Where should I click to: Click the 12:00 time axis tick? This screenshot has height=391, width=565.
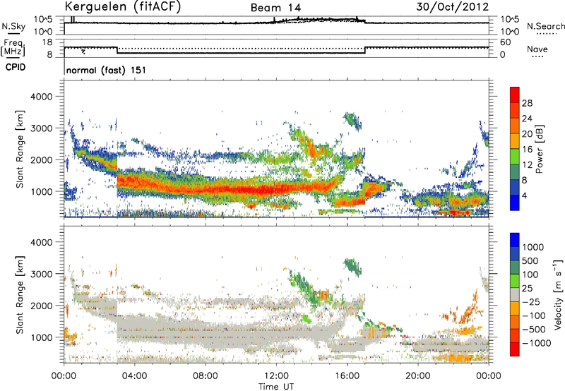[x=276, y=376]
